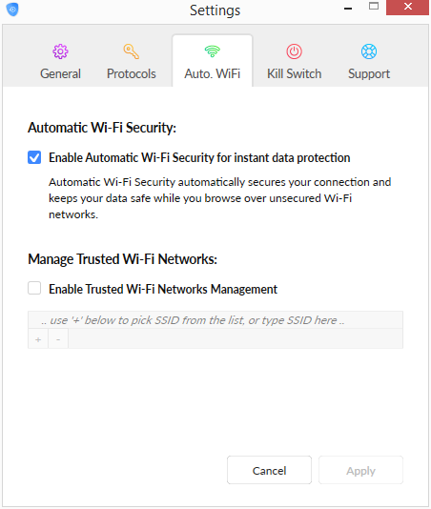This screenshot has width=431, height=509.
Task: Click the minus button to remove SSID
Action: tap(58, 339)
